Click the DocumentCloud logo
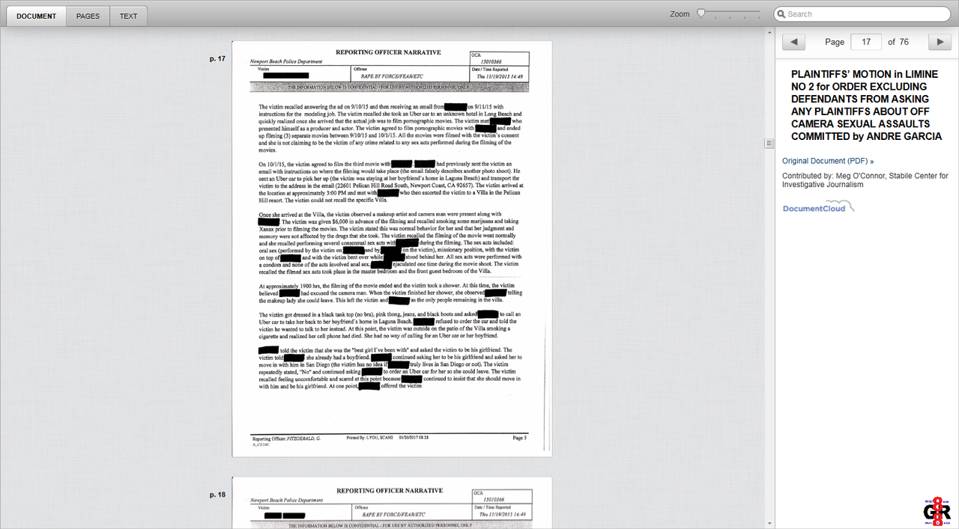 818,207
